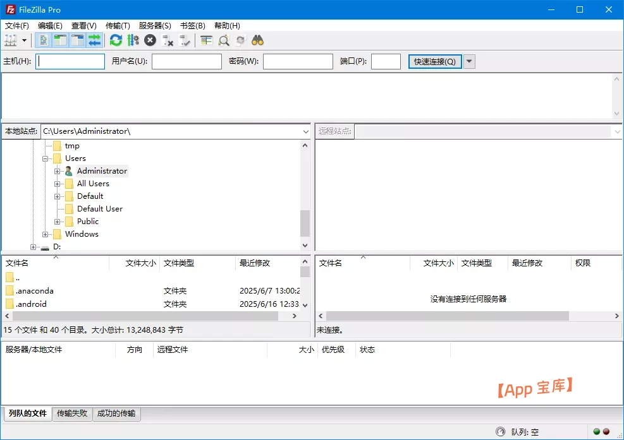The width and height of the screenshot is (624, 440).
Task: Toggle transfer queue display
Action: coord(94,40)
